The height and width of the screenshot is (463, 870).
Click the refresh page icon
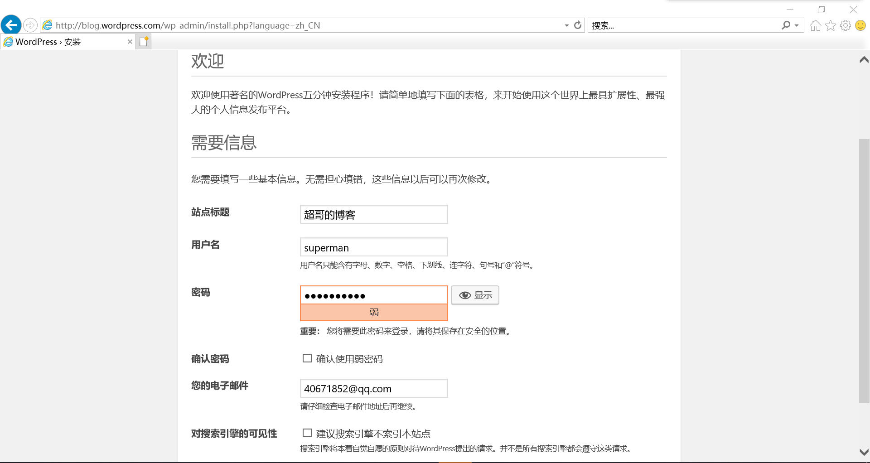[x=578, y=25]
